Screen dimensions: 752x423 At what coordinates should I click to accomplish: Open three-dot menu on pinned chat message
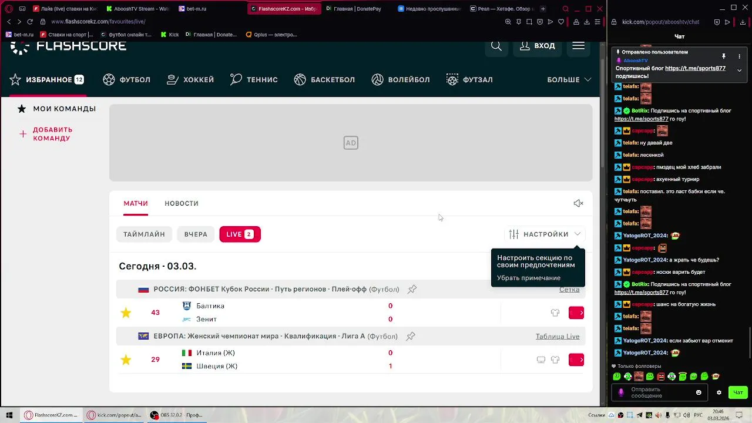click(x=739, y=56)
